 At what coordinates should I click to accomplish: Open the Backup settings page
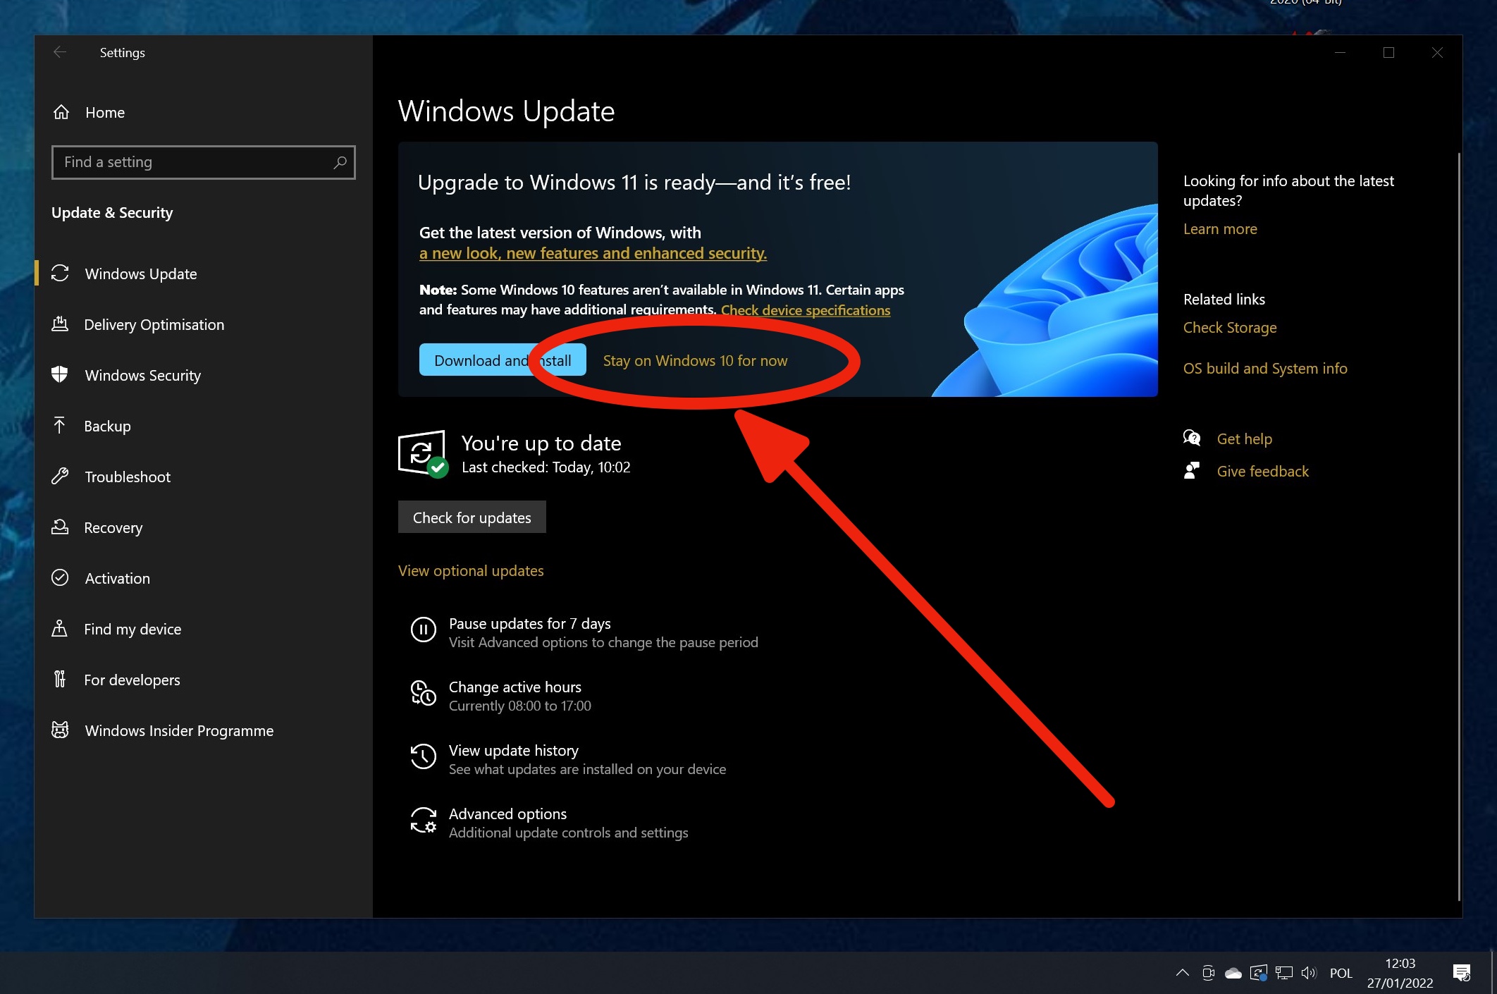[107, 426]
